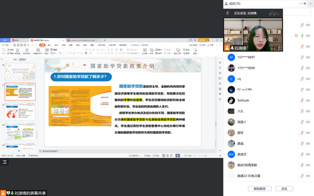Switch to the Insert ribbon tab

pos(49,45)
